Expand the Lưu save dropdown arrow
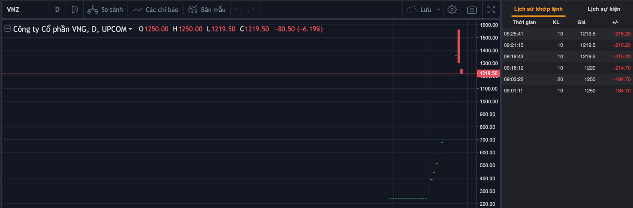Screen dimensions: 633x208 point(439,10)
